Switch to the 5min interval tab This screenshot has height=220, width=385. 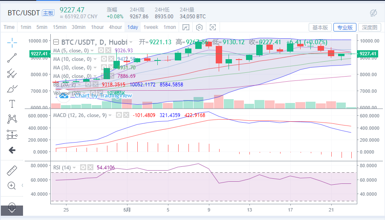pyautogui.click(x=42, y=27)
